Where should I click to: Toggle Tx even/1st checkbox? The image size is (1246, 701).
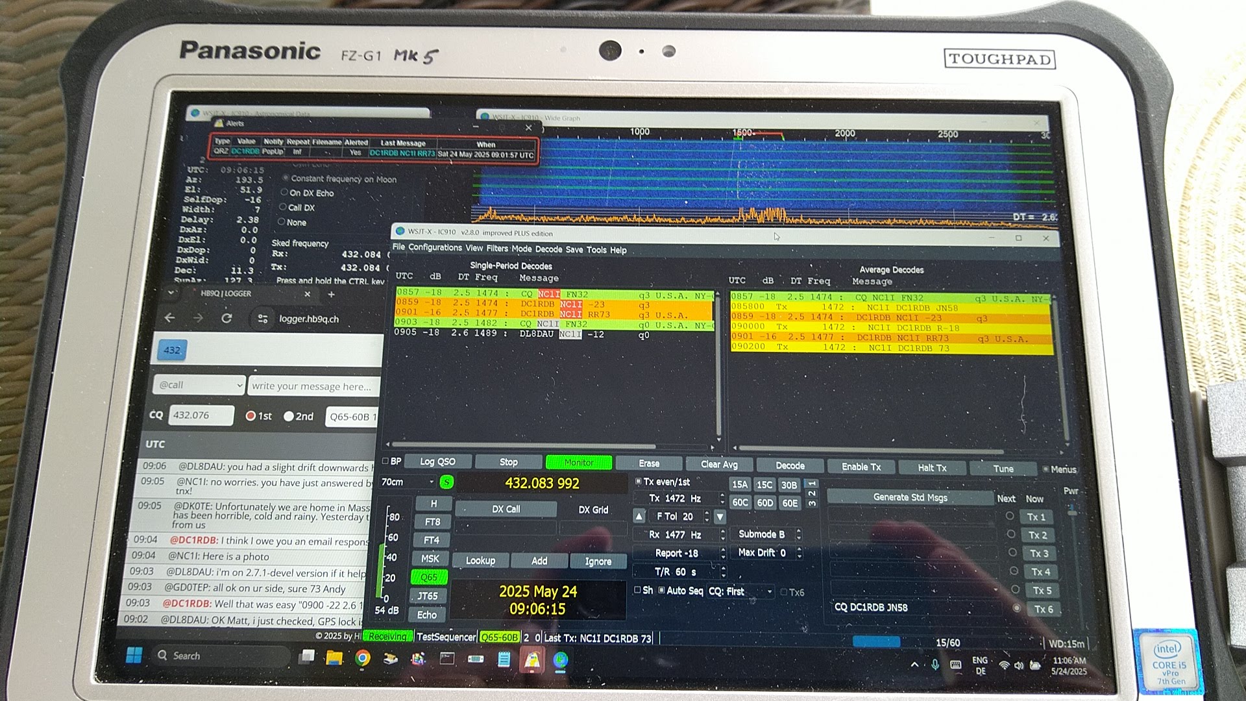pyautogui.click(x=638, y=482)
